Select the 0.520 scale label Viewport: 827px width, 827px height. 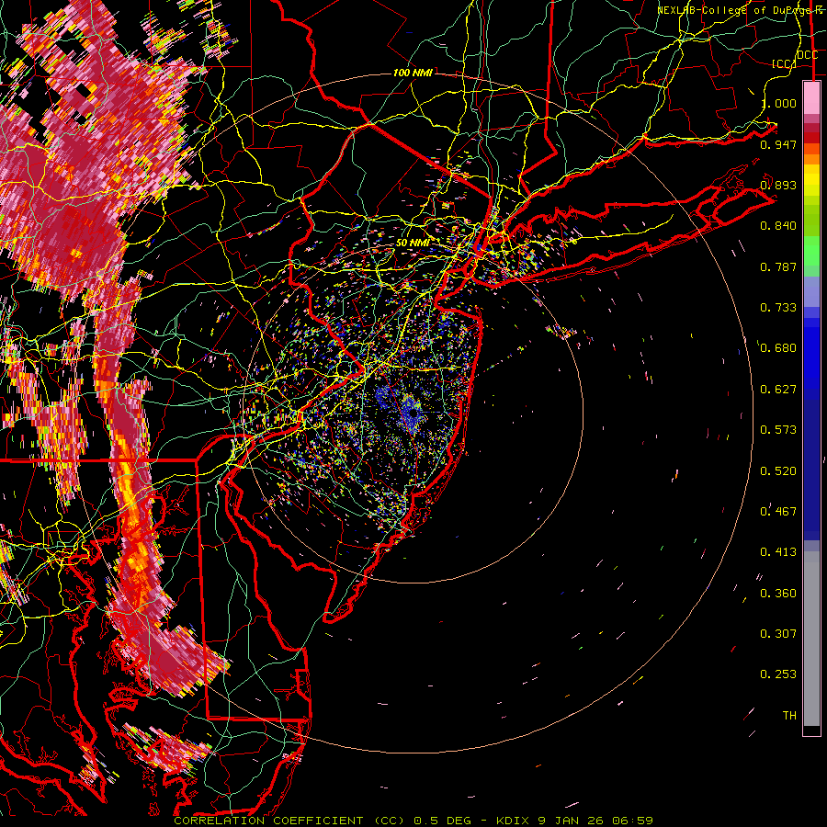point(778,471)
